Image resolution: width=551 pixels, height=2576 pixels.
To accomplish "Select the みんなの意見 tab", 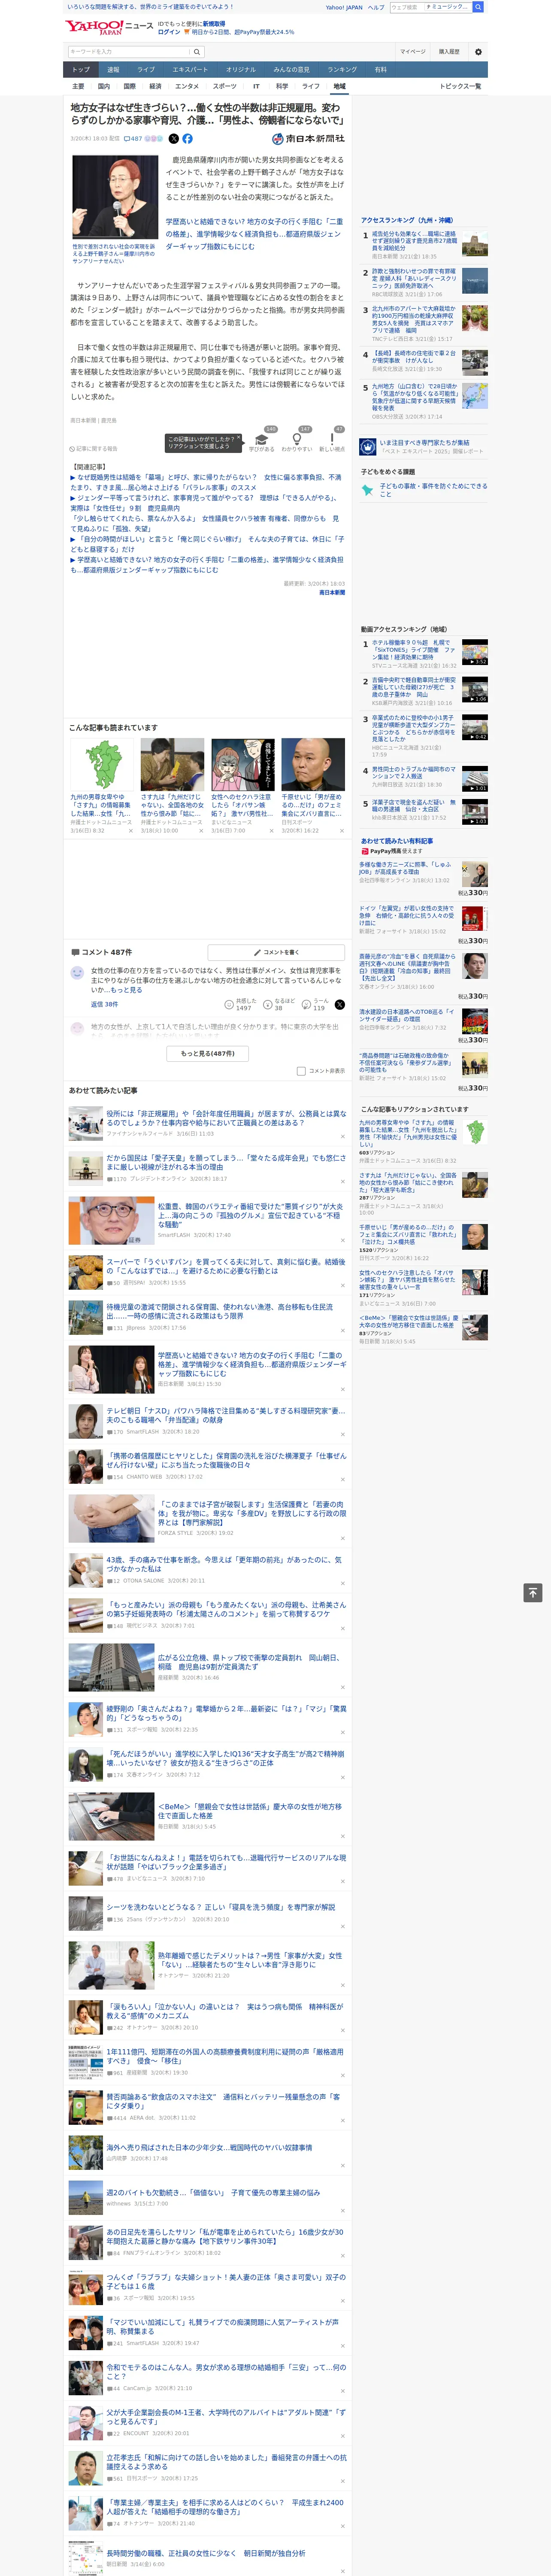I will click(292, 70).
